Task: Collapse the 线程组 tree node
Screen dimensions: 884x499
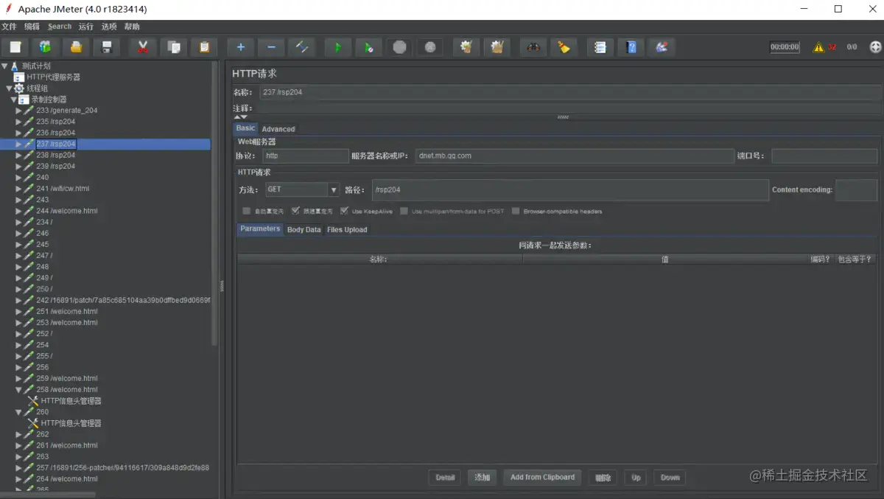Action: tap(9, 88)
